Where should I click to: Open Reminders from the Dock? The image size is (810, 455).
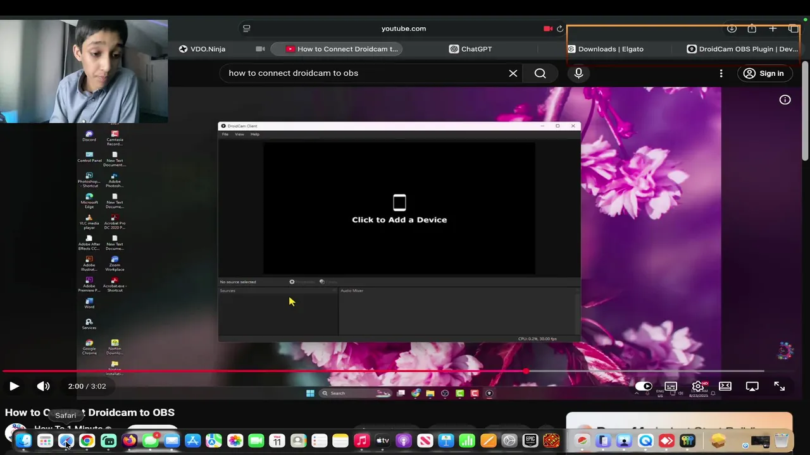[319, 440]
